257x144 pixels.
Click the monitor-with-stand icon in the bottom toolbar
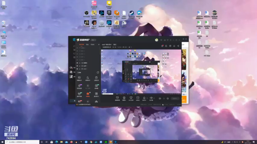coord(131,98)
